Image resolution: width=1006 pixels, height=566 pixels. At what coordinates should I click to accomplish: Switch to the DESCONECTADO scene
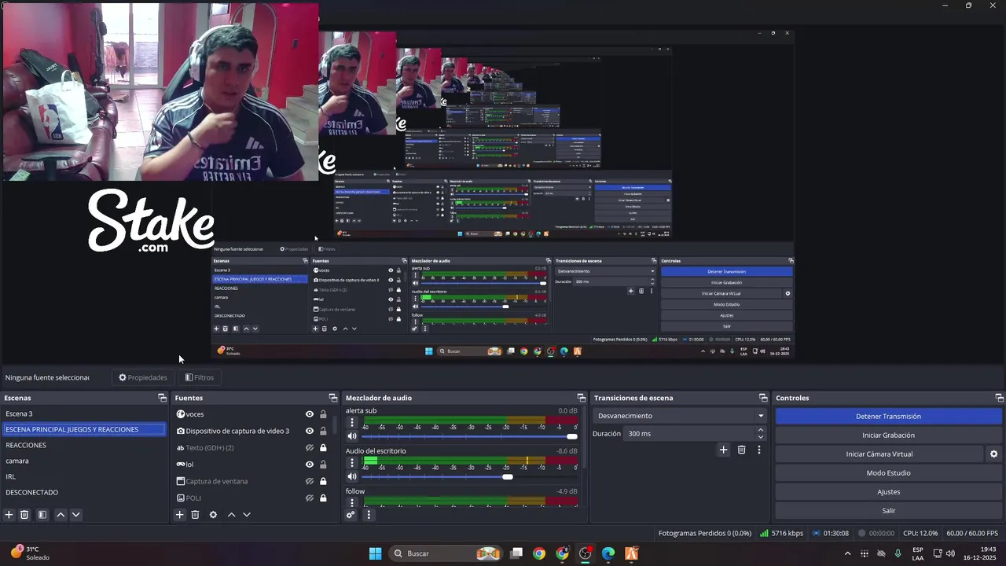click(84, 492)
